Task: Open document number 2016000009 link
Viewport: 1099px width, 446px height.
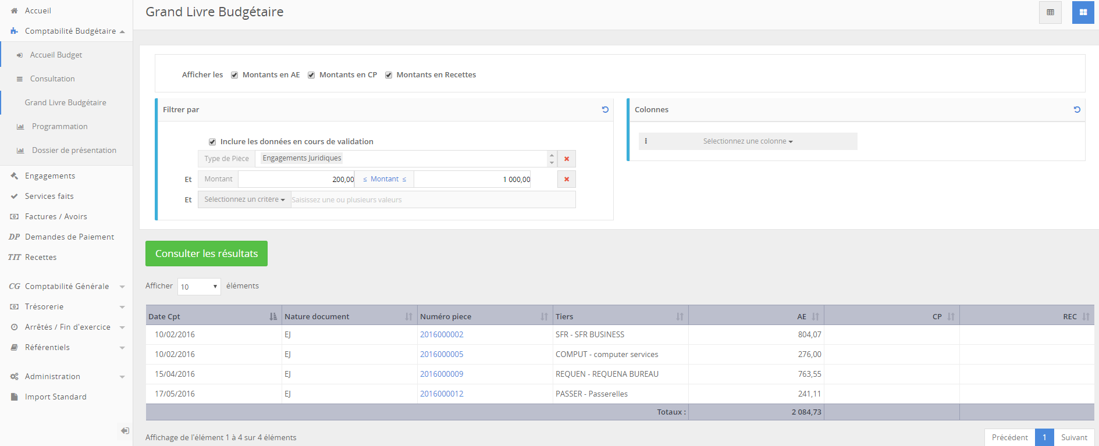Action: pyautogui.click(x=442, y=374)
